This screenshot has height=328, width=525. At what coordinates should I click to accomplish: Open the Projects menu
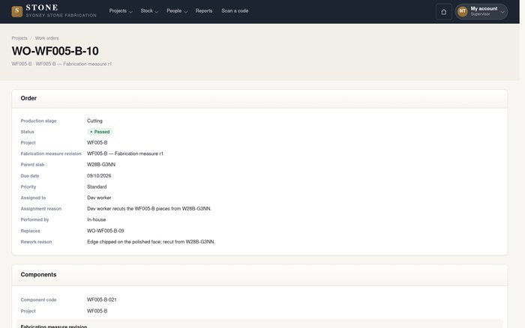121,11
